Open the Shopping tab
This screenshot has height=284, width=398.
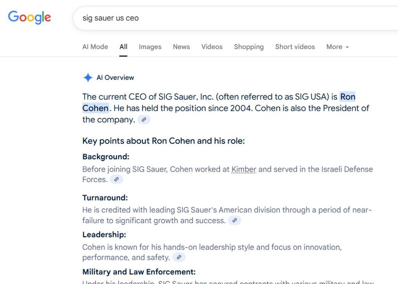(x=249, y=47)
